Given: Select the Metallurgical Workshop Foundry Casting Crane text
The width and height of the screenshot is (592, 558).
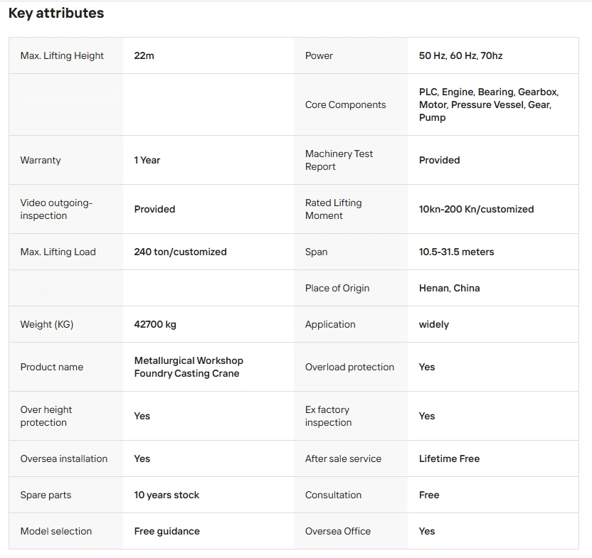Looking at the screenshot, I should point(189,367).
